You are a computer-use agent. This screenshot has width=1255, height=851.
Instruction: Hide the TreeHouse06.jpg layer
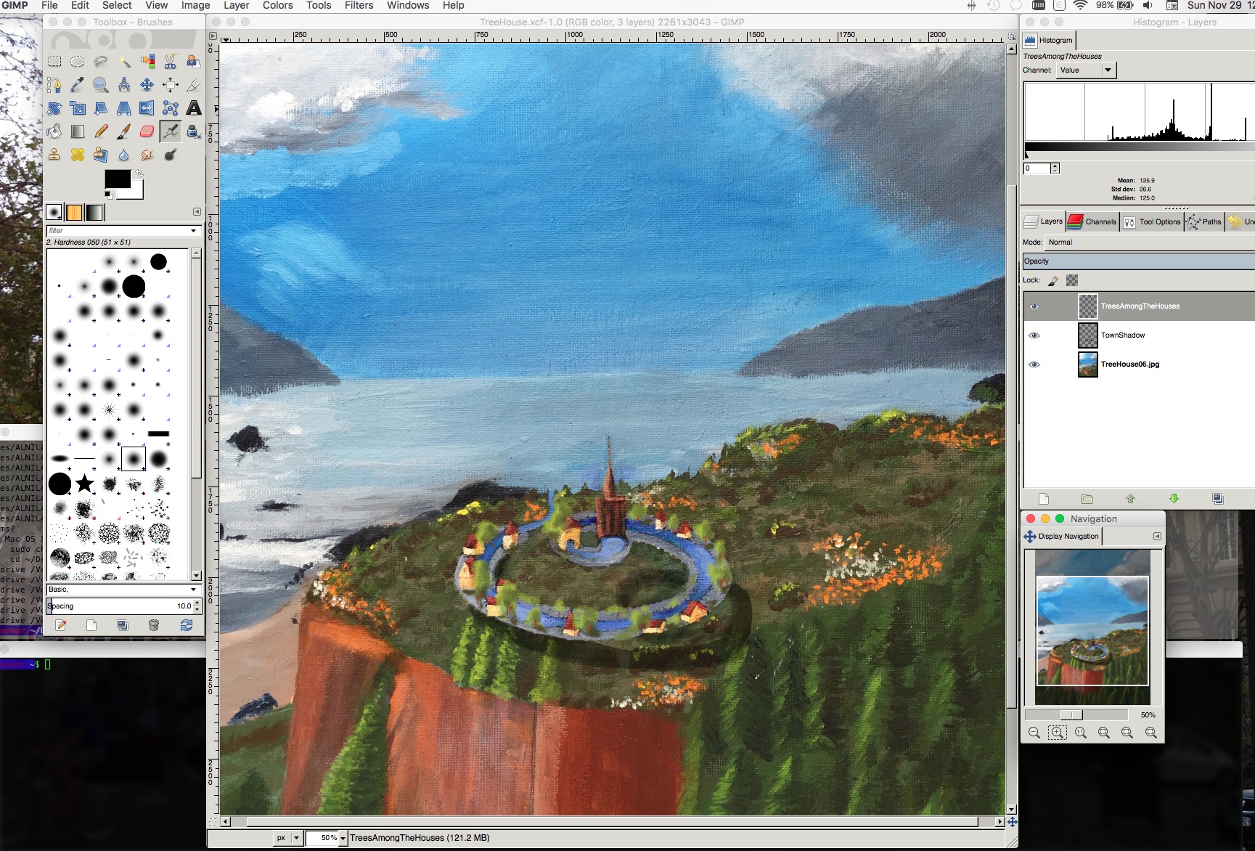[1034, 365]
